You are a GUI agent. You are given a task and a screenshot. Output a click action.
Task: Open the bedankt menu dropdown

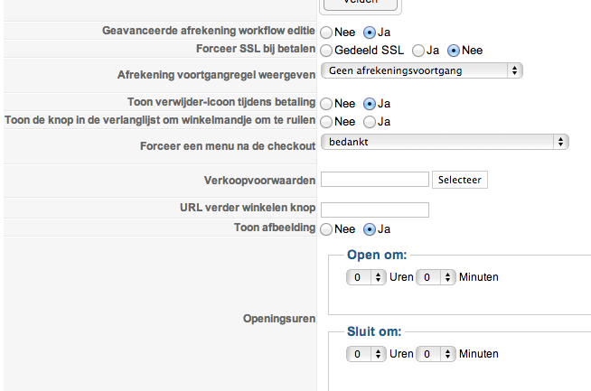(444, 142)
